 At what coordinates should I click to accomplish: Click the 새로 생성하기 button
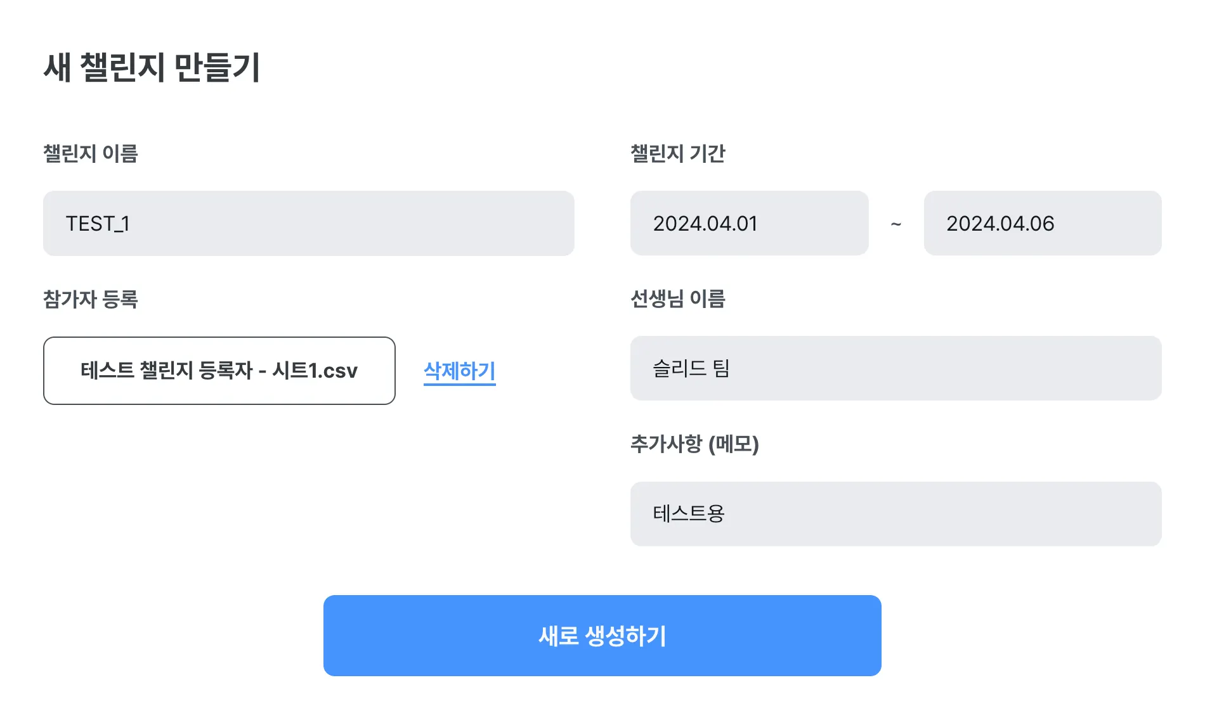point(602,635)
